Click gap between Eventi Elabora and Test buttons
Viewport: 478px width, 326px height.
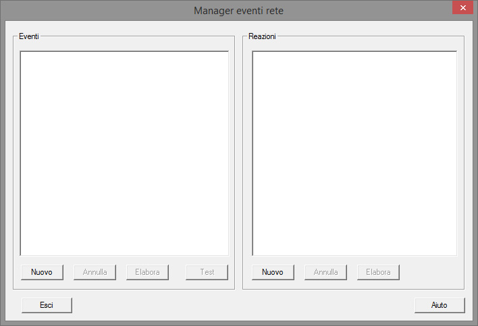click(x=177, y=272)
